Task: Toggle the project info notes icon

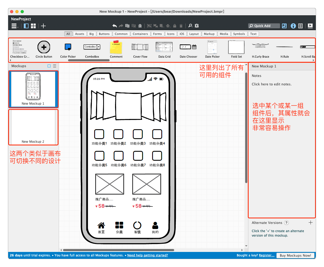Action: pyautogui.click(x=300, y=26)
